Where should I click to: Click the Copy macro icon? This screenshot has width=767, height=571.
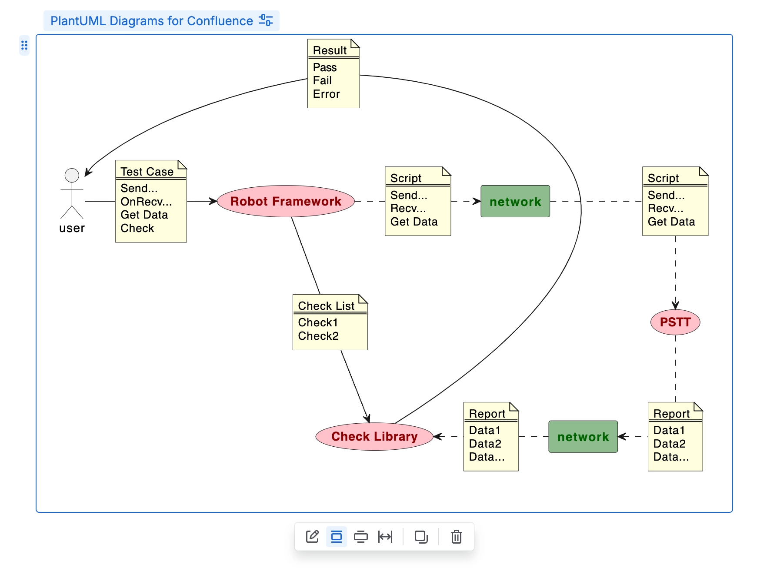tap(422, 537)
